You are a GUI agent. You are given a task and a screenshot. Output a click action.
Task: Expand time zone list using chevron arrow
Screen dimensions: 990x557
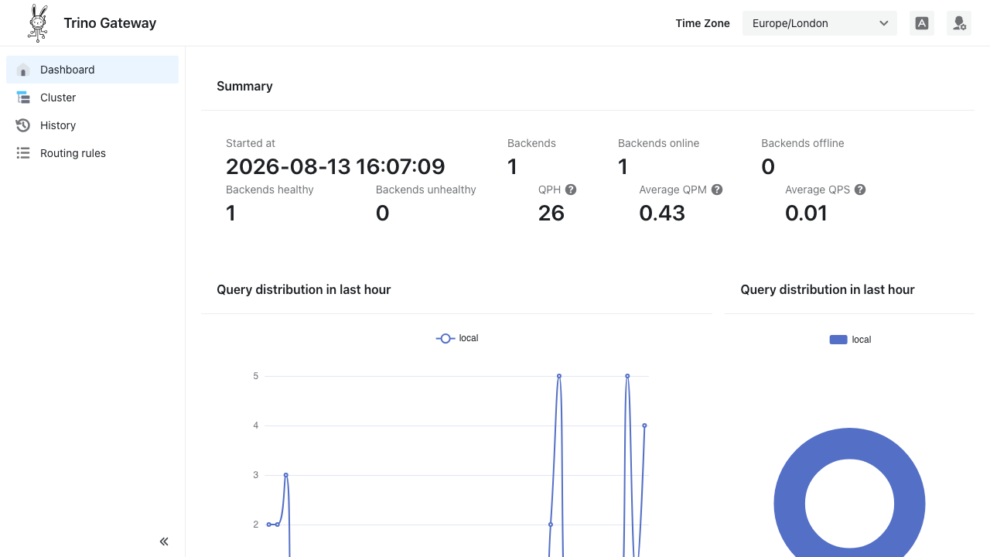884,23
